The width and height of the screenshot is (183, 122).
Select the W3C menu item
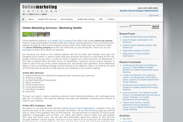101,19
